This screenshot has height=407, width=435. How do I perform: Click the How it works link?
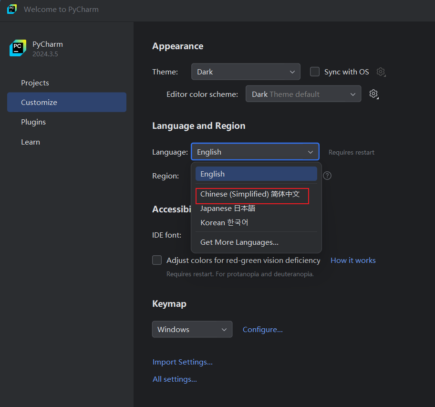[353, 260]
